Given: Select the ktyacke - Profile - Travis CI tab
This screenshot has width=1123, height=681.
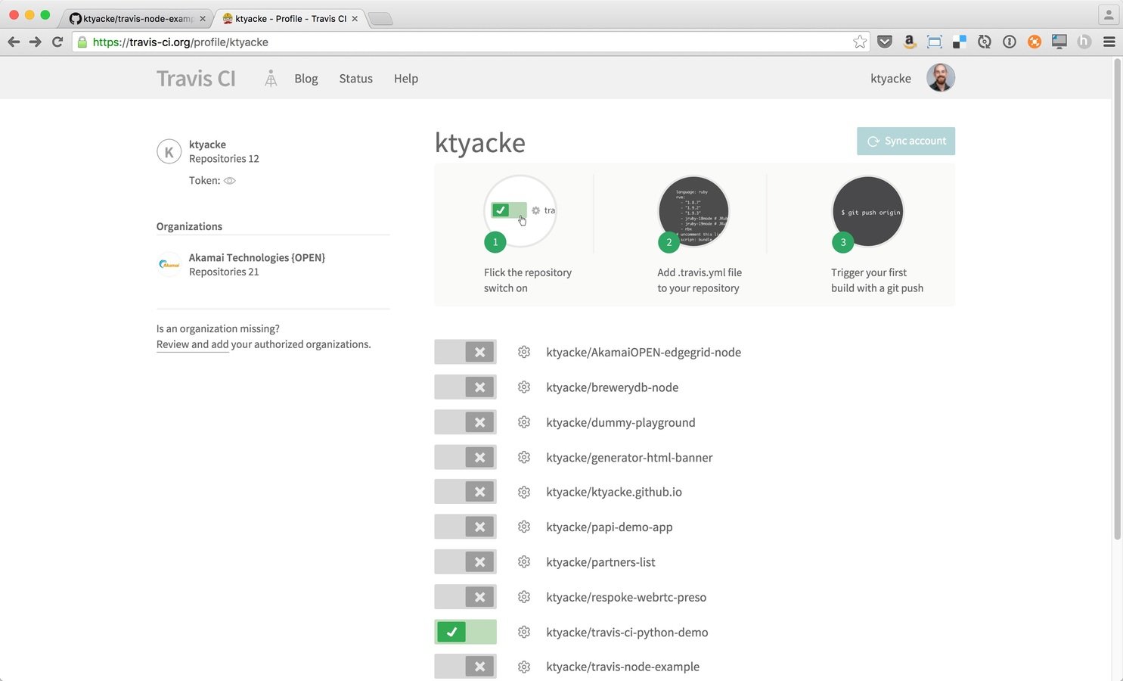Looking at the screenshot, I should coord(289,18).
